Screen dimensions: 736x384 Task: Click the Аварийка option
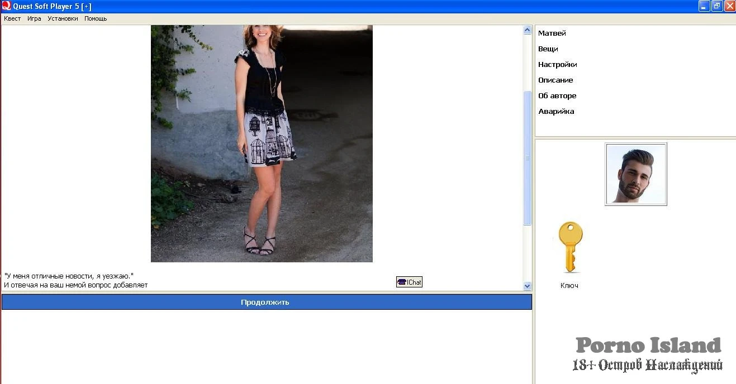pyautogui.click(x=555, y=112)
